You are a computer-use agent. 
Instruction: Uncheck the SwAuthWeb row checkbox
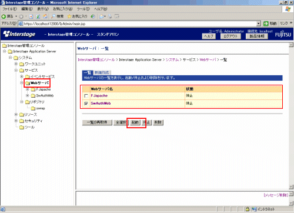(86, 104)
